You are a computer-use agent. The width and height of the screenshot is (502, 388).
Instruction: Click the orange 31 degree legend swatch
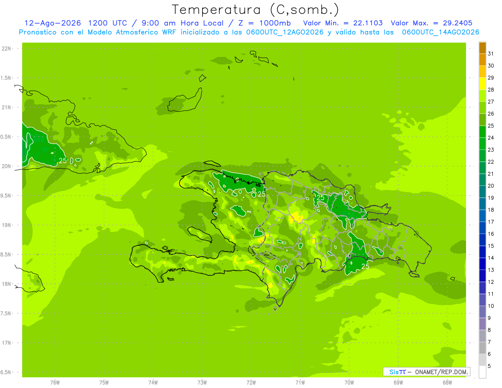(x=482, y=48)
